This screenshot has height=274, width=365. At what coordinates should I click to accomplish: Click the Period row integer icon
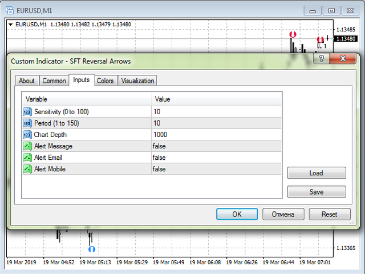[x=27, y=123]
